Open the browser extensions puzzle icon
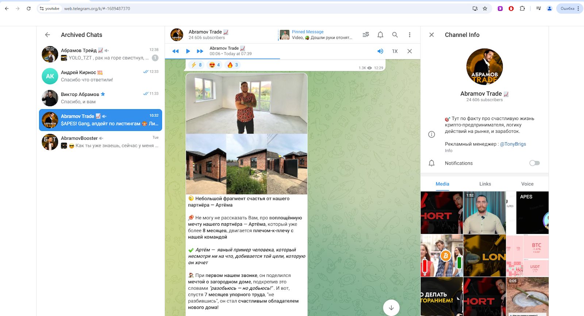This screenshot has height=316, width=584. click(x=522, y=8)
